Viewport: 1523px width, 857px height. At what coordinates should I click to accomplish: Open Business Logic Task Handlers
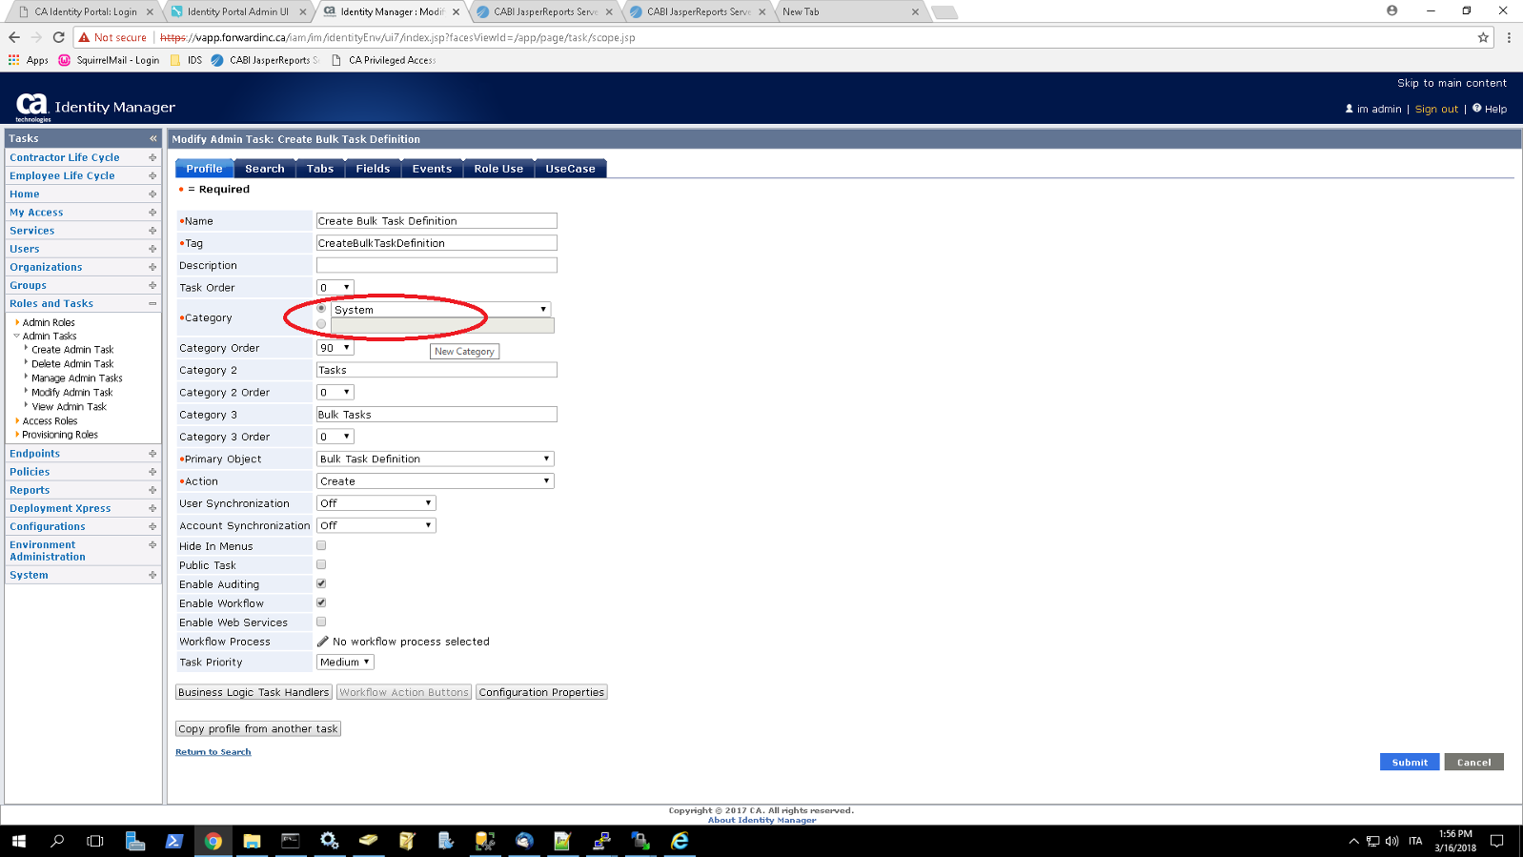pyautogui.click(x=254, y=692)
